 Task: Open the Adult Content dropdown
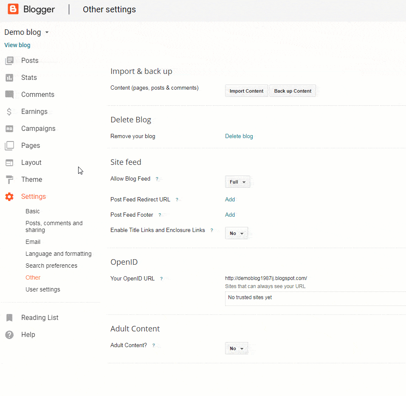(x=237, y=348)
